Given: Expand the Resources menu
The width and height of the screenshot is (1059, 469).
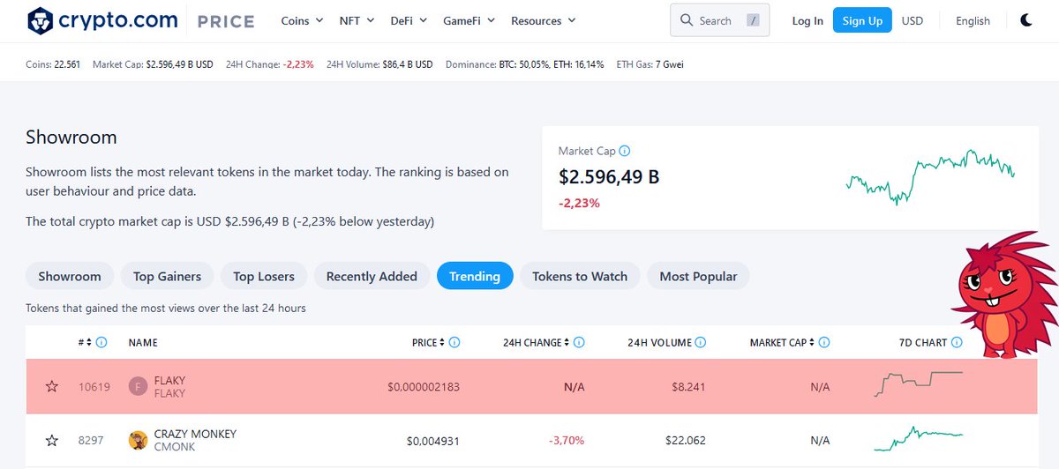Looking at the screenshot, I should pos(543,20).
